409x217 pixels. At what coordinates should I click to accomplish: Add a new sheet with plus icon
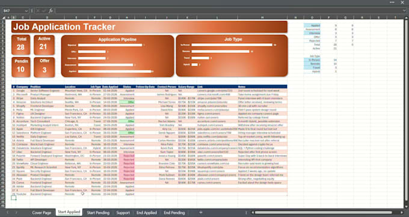pos(200,213)
